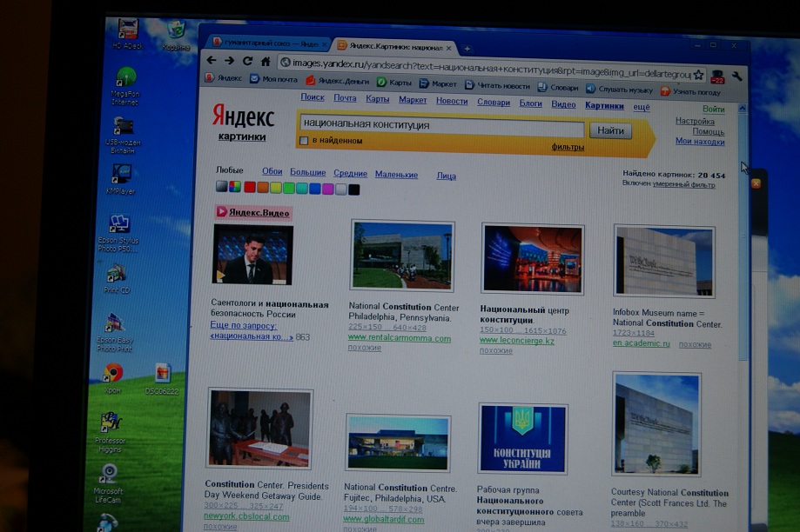Open the Epson Easy Photo Print shortcut
The width and height of the screenshot is (800, 532).
pos(114,332)
